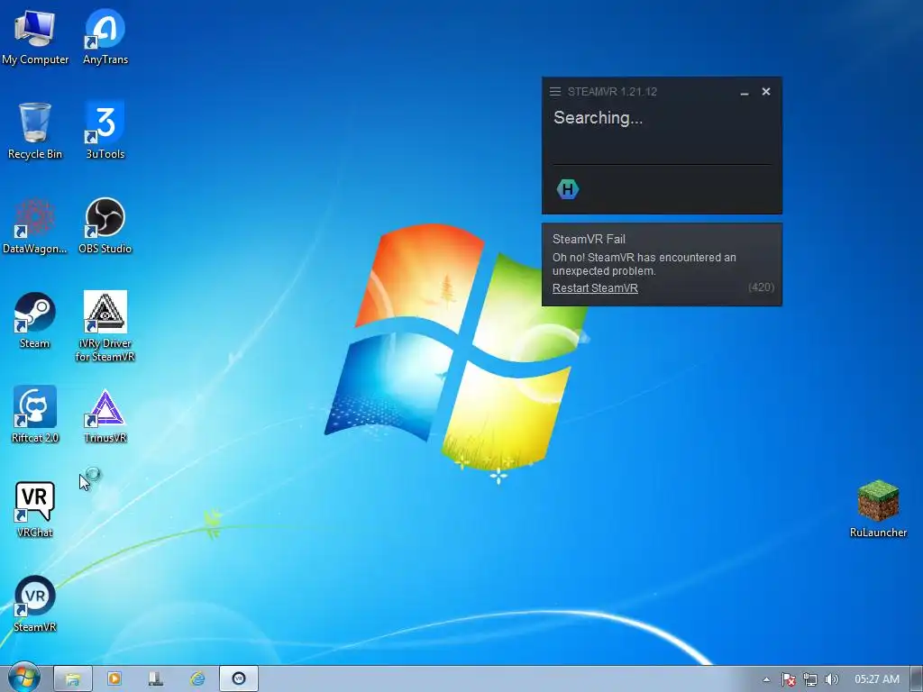Launch Windows Media Player taskbar icon

(114, 678)
